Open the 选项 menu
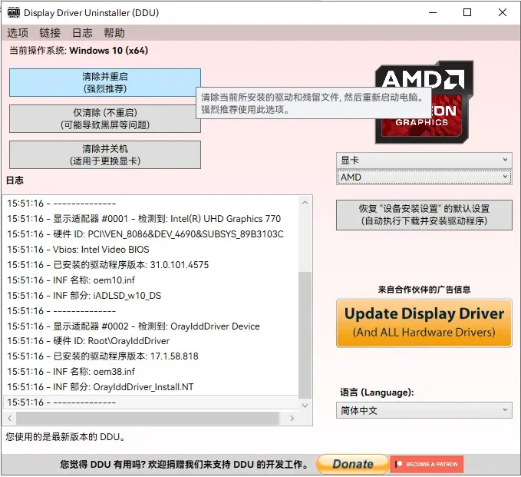 point(18,33)
